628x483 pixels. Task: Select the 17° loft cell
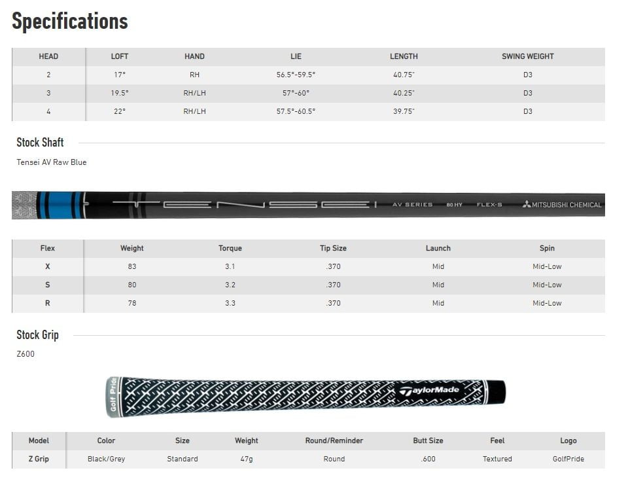tap(119, 75)
